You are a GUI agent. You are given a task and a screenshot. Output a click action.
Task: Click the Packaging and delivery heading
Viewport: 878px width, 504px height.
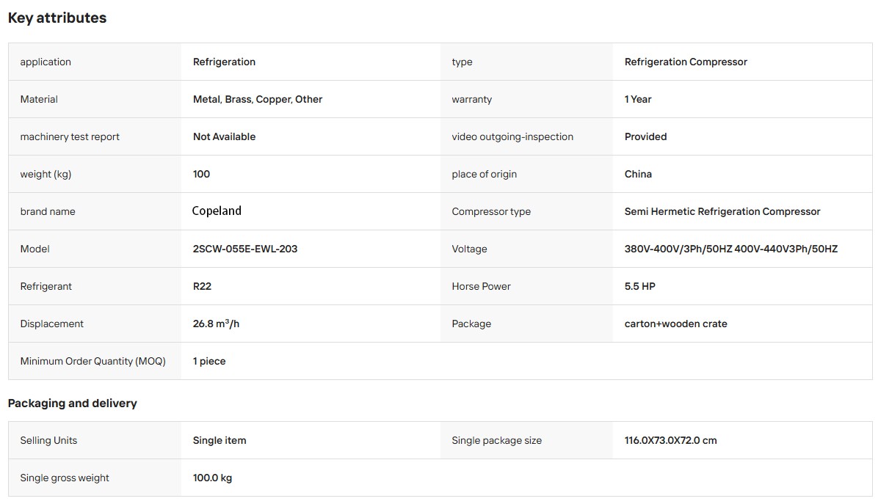click(x=72, y=403)
